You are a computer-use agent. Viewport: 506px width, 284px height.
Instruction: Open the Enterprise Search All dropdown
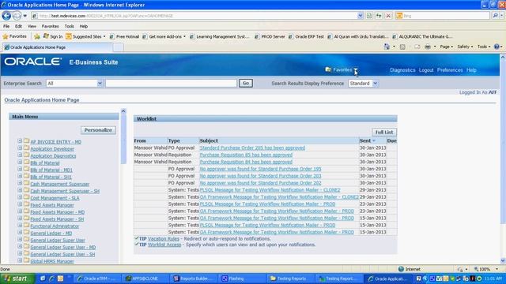74,83
